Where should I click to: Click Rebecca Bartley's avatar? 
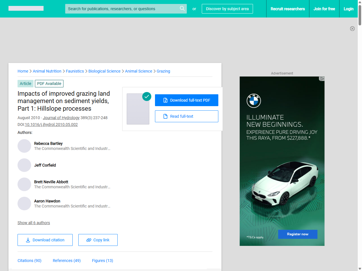point(24,146)
